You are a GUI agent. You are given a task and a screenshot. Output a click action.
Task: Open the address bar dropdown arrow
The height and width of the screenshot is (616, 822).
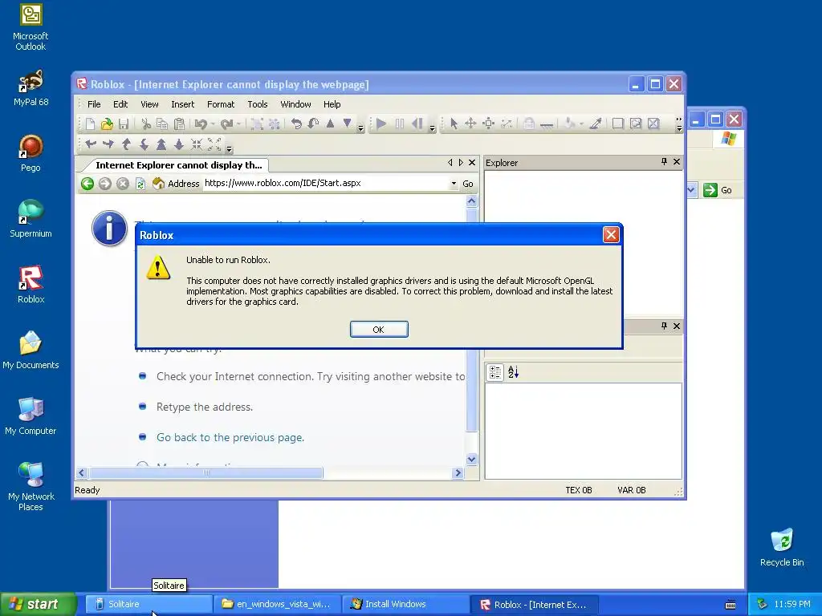(x=454, y=184)
